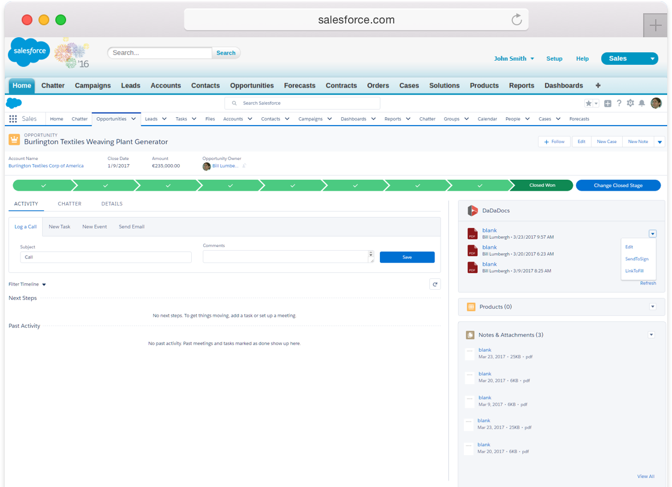Open blank PDF icon dated 3/20/2017

(472, 250)
